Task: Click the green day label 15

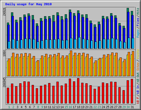Action: coord(66,107)
